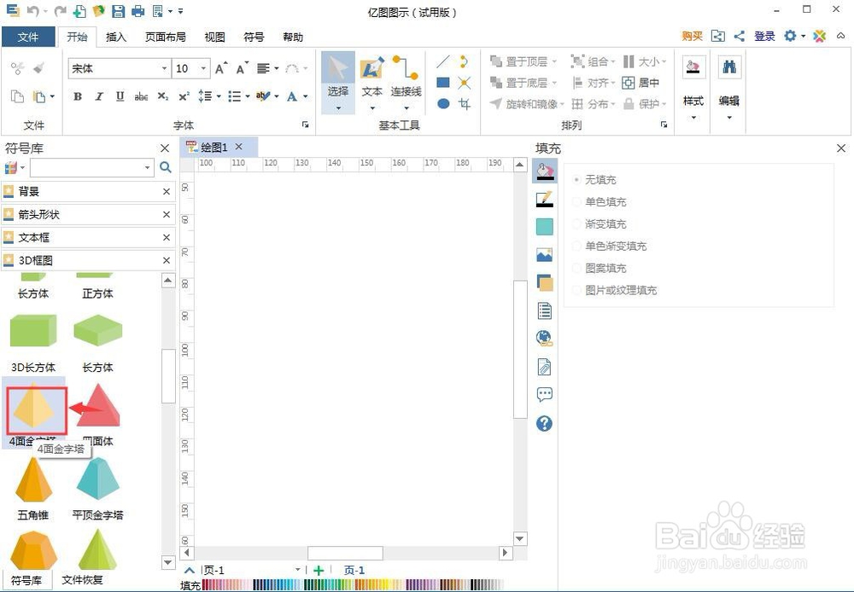Apply underline formatting

click(x=120, y=96)
